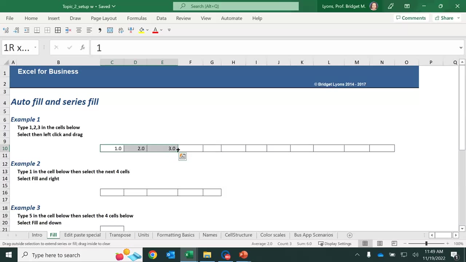Click the Insert Function fx icon
The image size is (466, 262).
pos(83,48)
